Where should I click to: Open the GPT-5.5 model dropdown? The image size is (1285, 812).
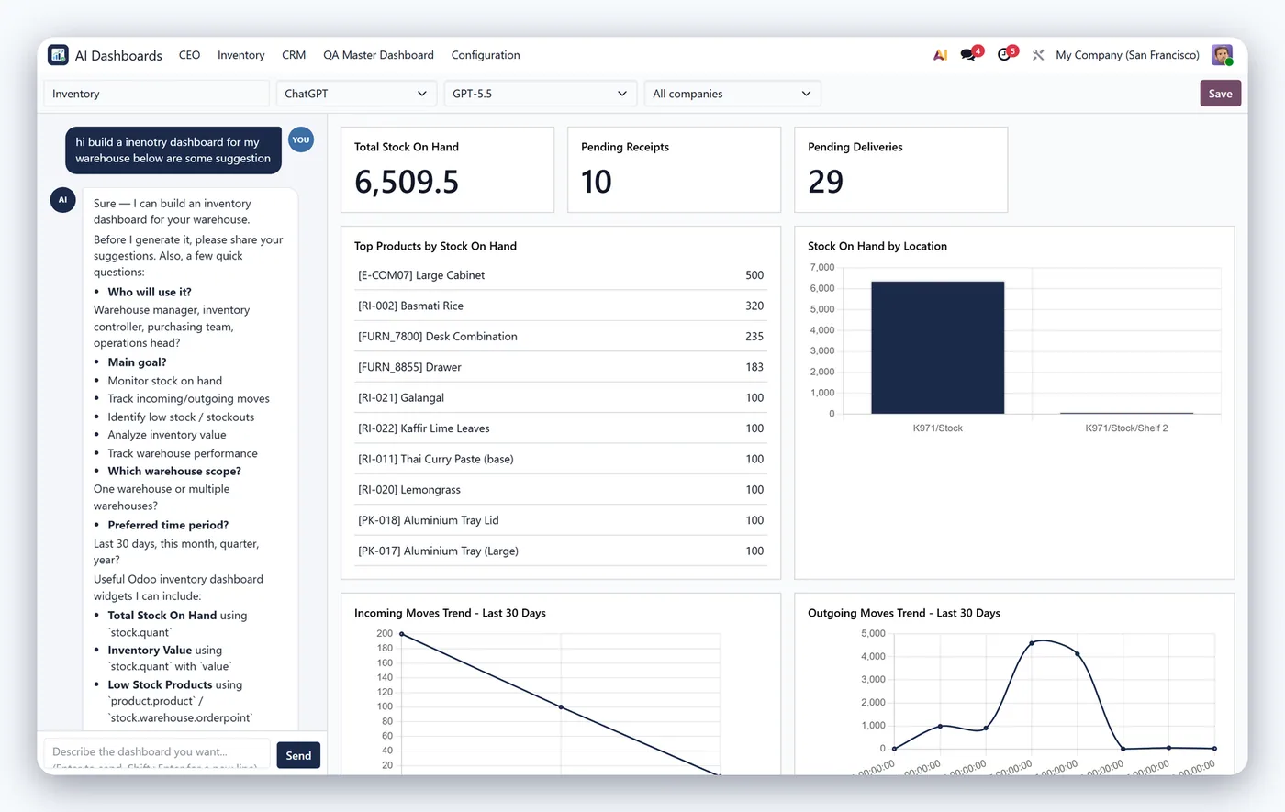tap(541, 94)
